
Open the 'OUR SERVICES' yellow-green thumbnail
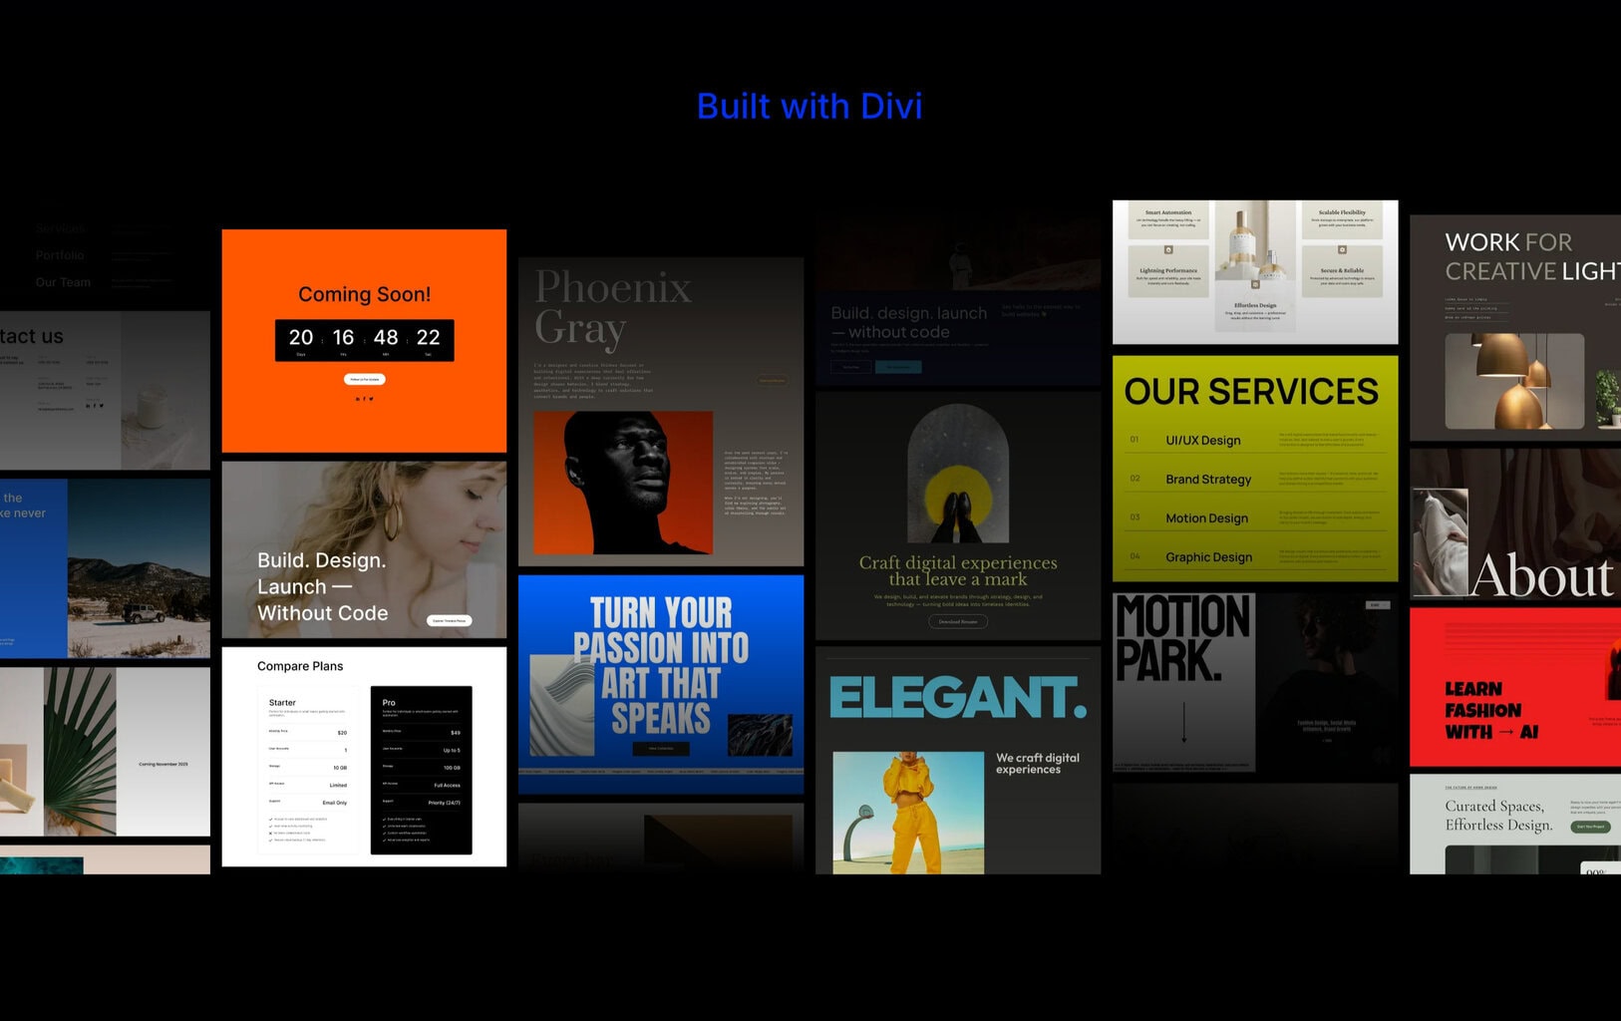click(1255, 469)
